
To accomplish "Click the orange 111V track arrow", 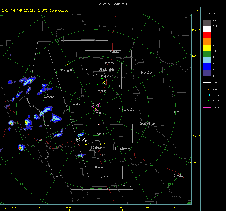I will 207,89.
